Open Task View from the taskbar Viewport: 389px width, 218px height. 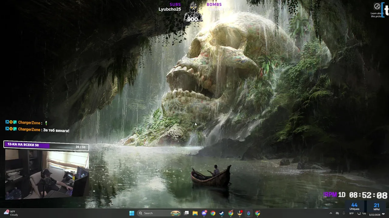pos(186,213)
